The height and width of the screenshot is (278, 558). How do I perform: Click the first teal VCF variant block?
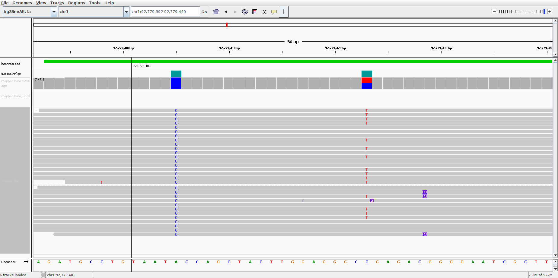coord(176,74)
